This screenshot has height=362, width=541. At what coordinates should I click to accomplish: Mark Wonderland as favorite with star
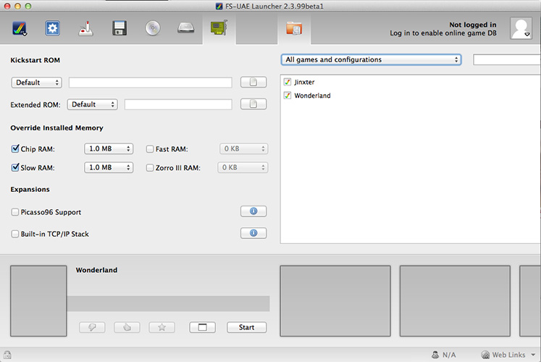[162, 327]
